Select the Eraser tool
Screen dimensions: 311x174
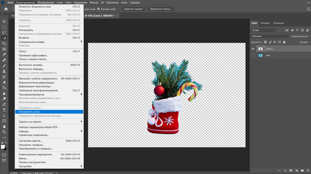(4, 82)
